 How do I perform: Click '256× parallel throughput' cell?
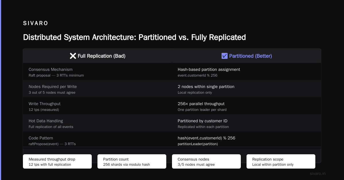click(201, 104)
